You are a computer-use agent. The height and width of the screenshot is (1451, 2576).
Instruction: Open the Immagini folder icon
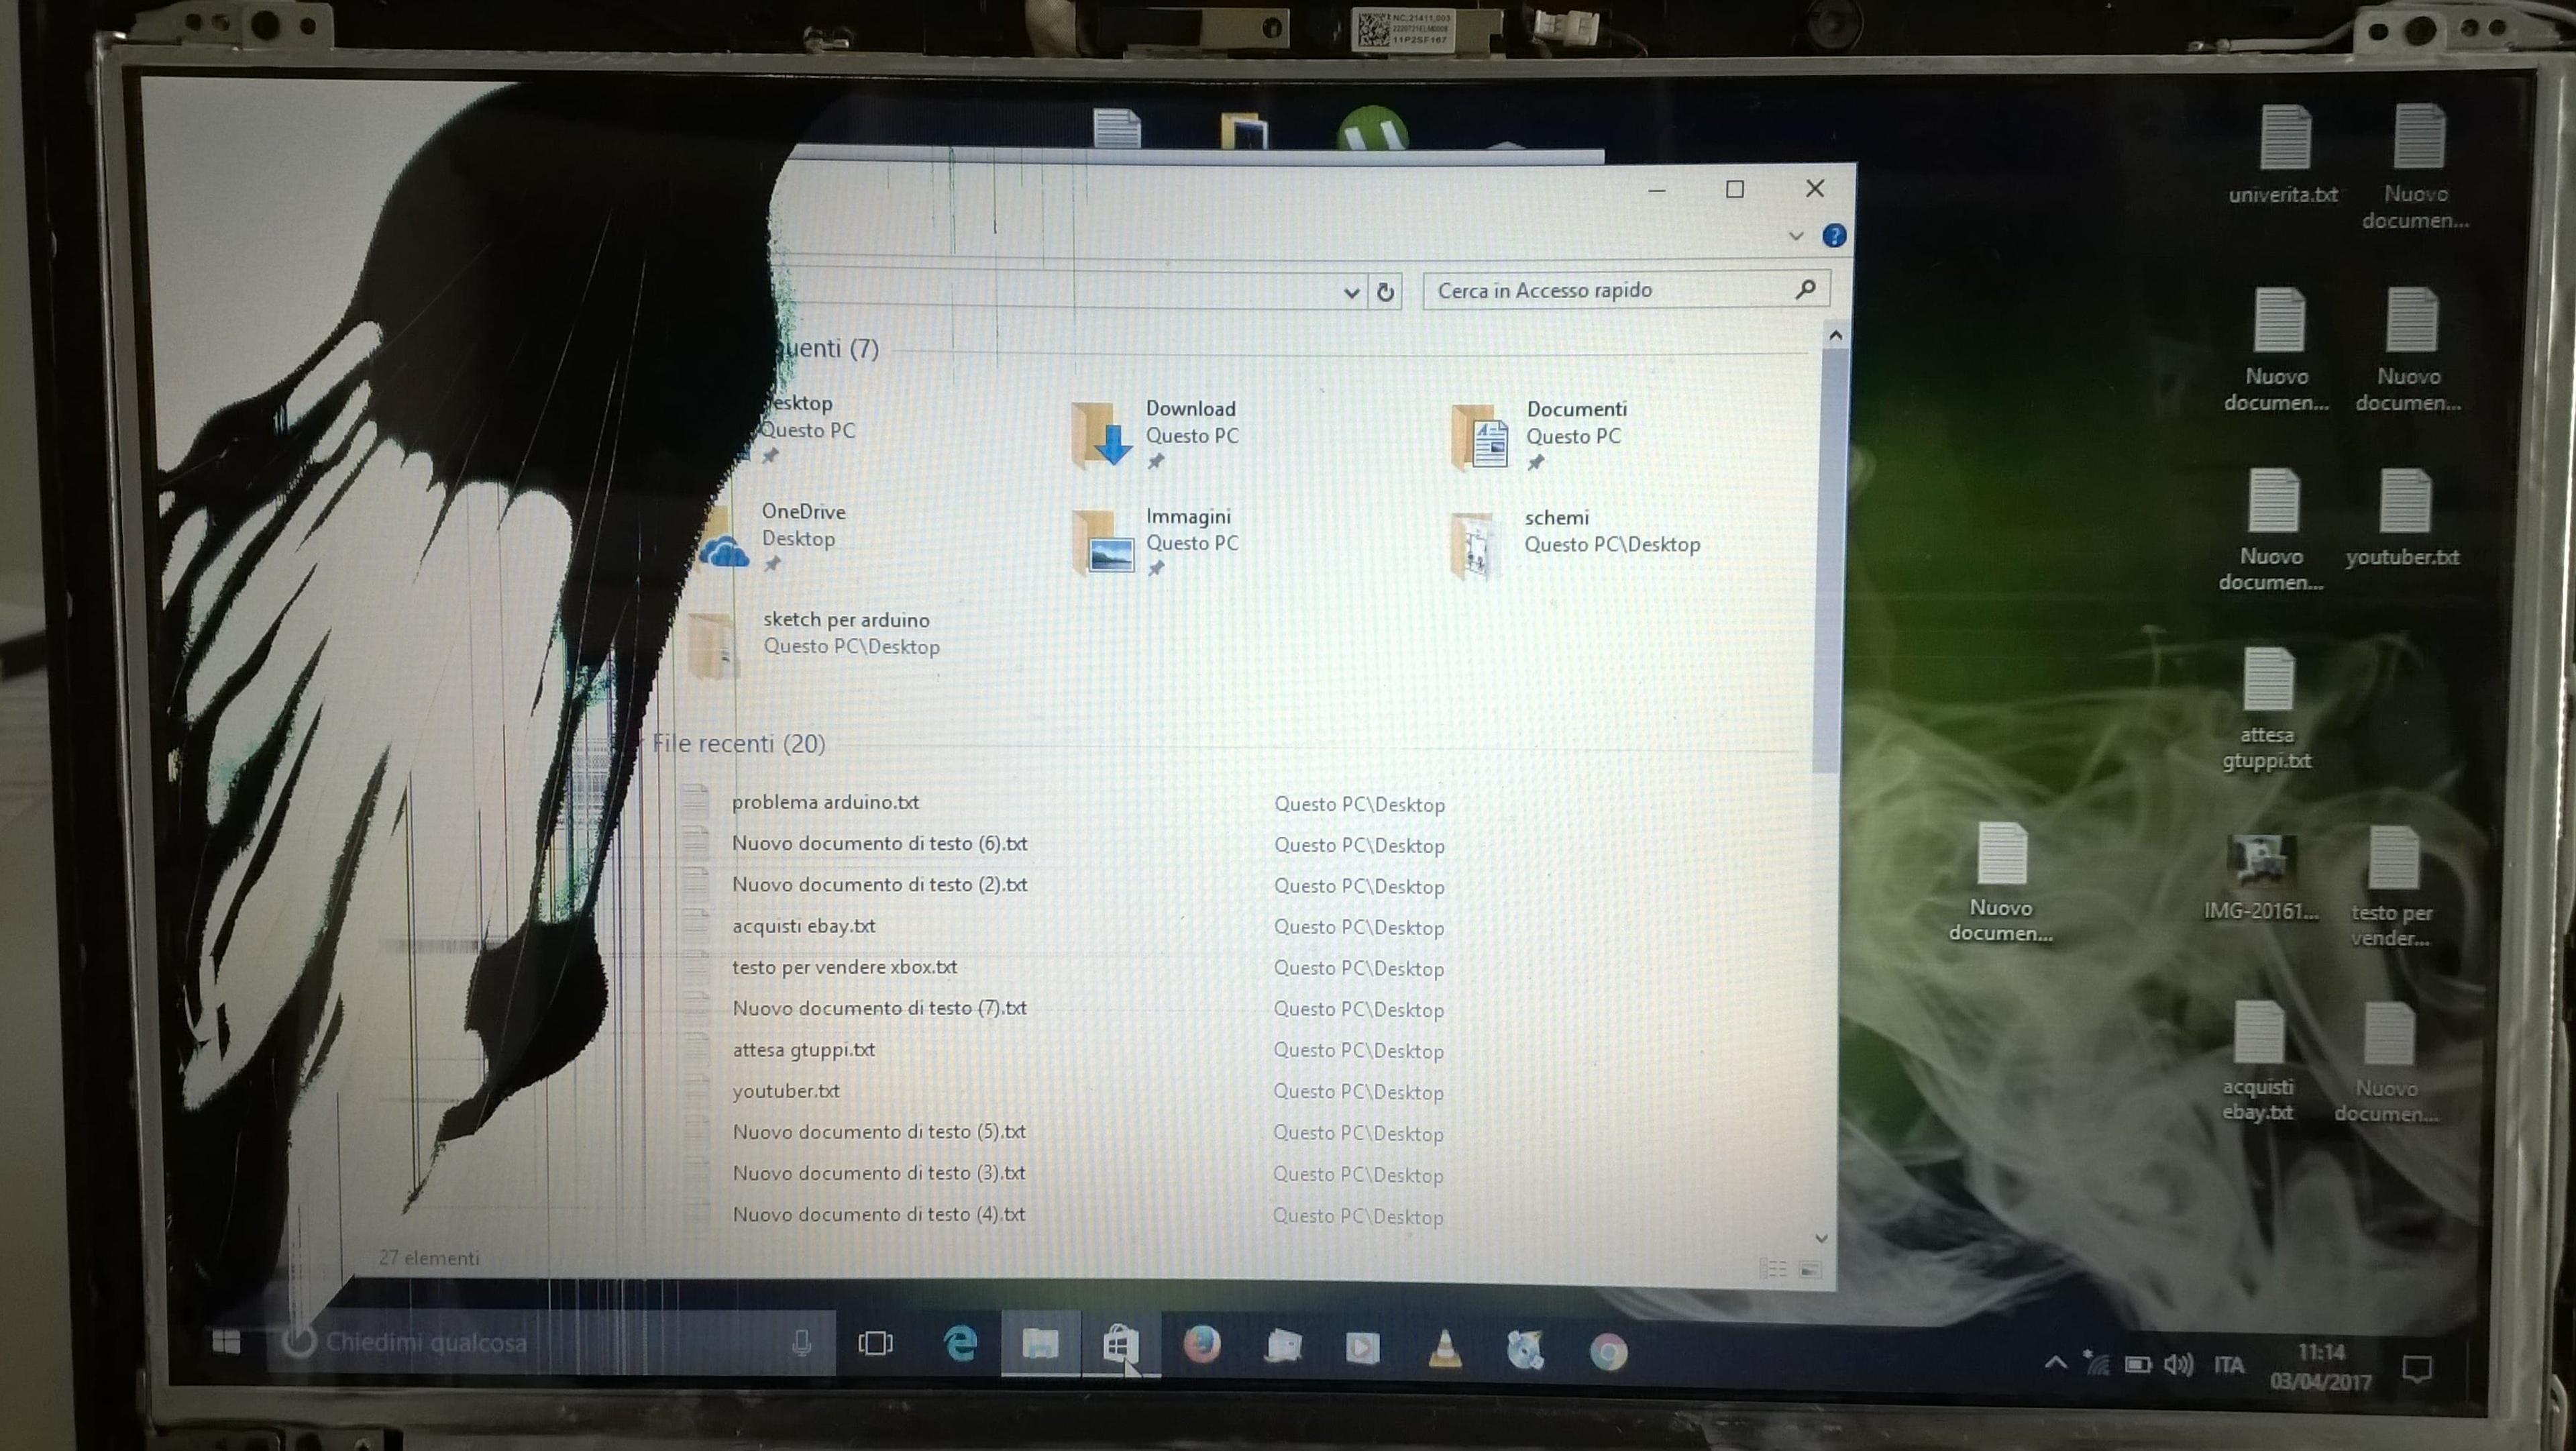(1102, 542)
